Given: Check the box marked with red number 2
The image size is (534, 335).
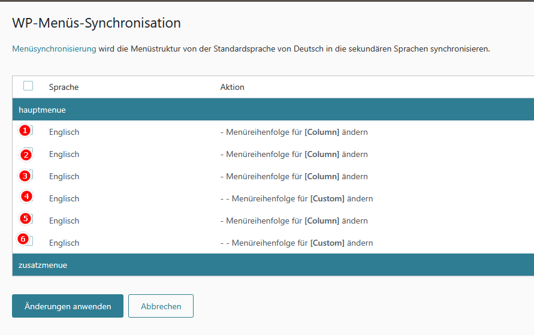Looking at the screenshot, I should pos(28,153).
